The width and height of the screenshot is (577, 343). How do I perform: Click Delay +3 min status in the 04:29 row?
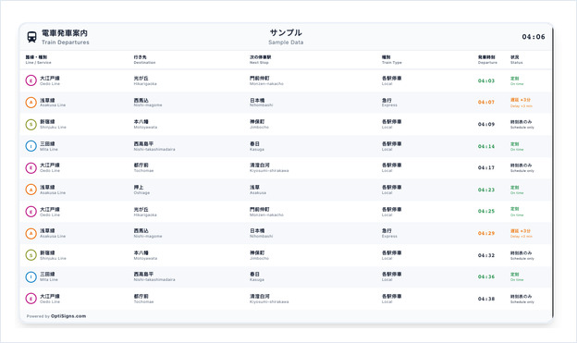522,233
